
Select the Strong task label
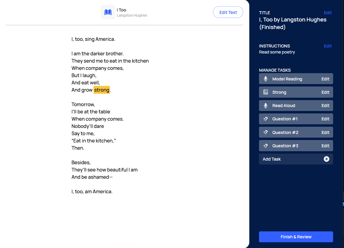(279, 92)
